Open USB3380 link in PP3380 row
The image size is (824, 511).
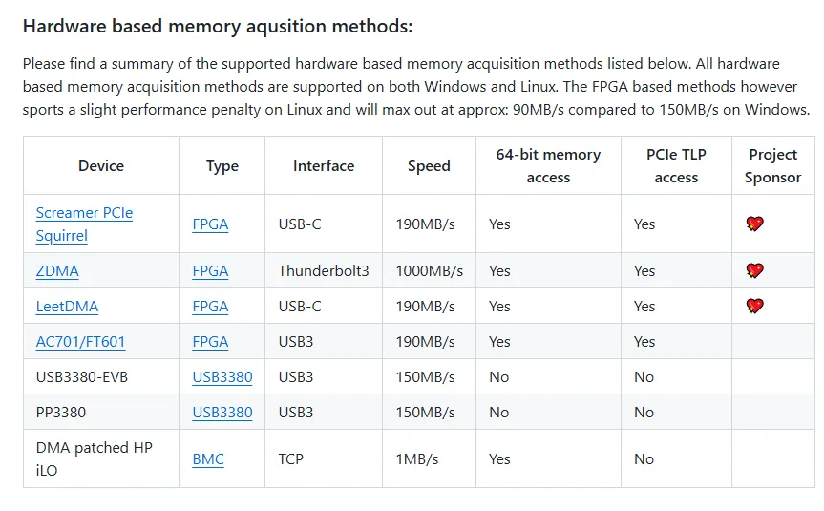222,413
